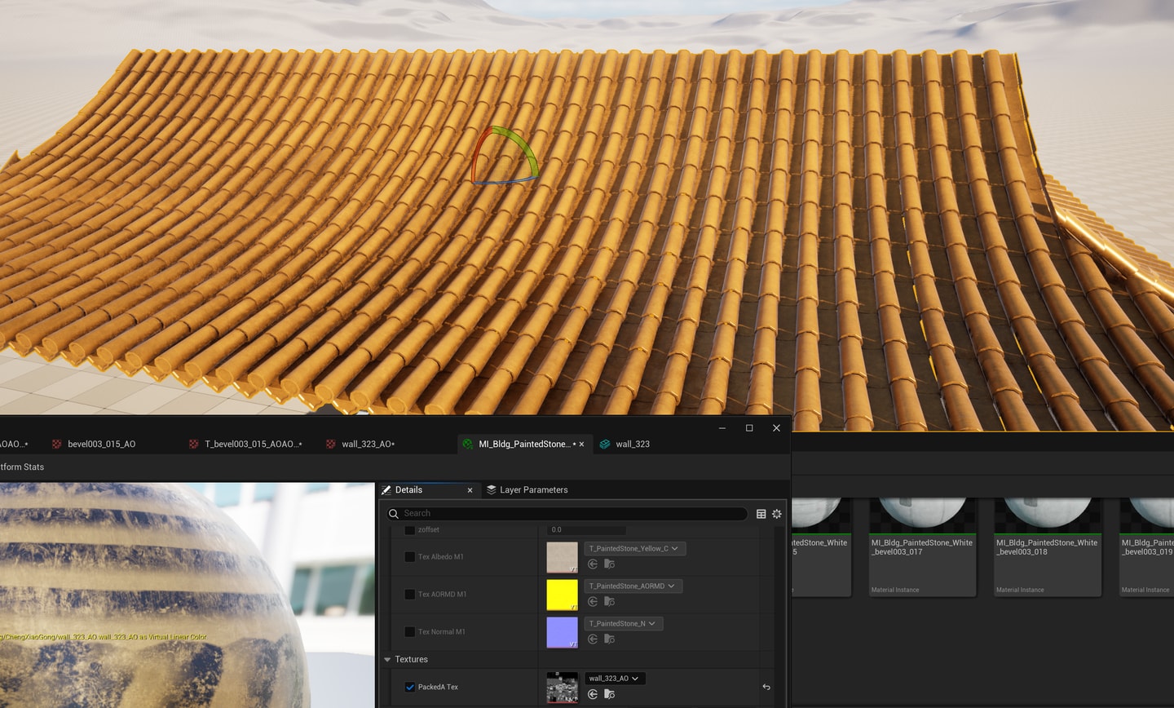The height and width of the screenshot is (708, 1174).
Task: Browse to Tex Albedo M1 asset in content browser
Action: pyautogui.click(x=609, y=564)
